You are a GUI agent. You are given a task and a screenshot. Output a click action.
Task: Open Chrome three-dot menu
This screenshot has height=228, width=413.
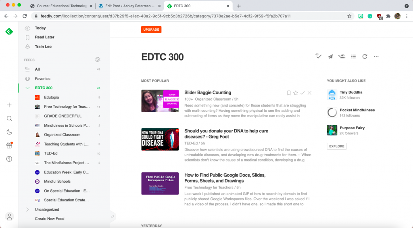[407, 16]
